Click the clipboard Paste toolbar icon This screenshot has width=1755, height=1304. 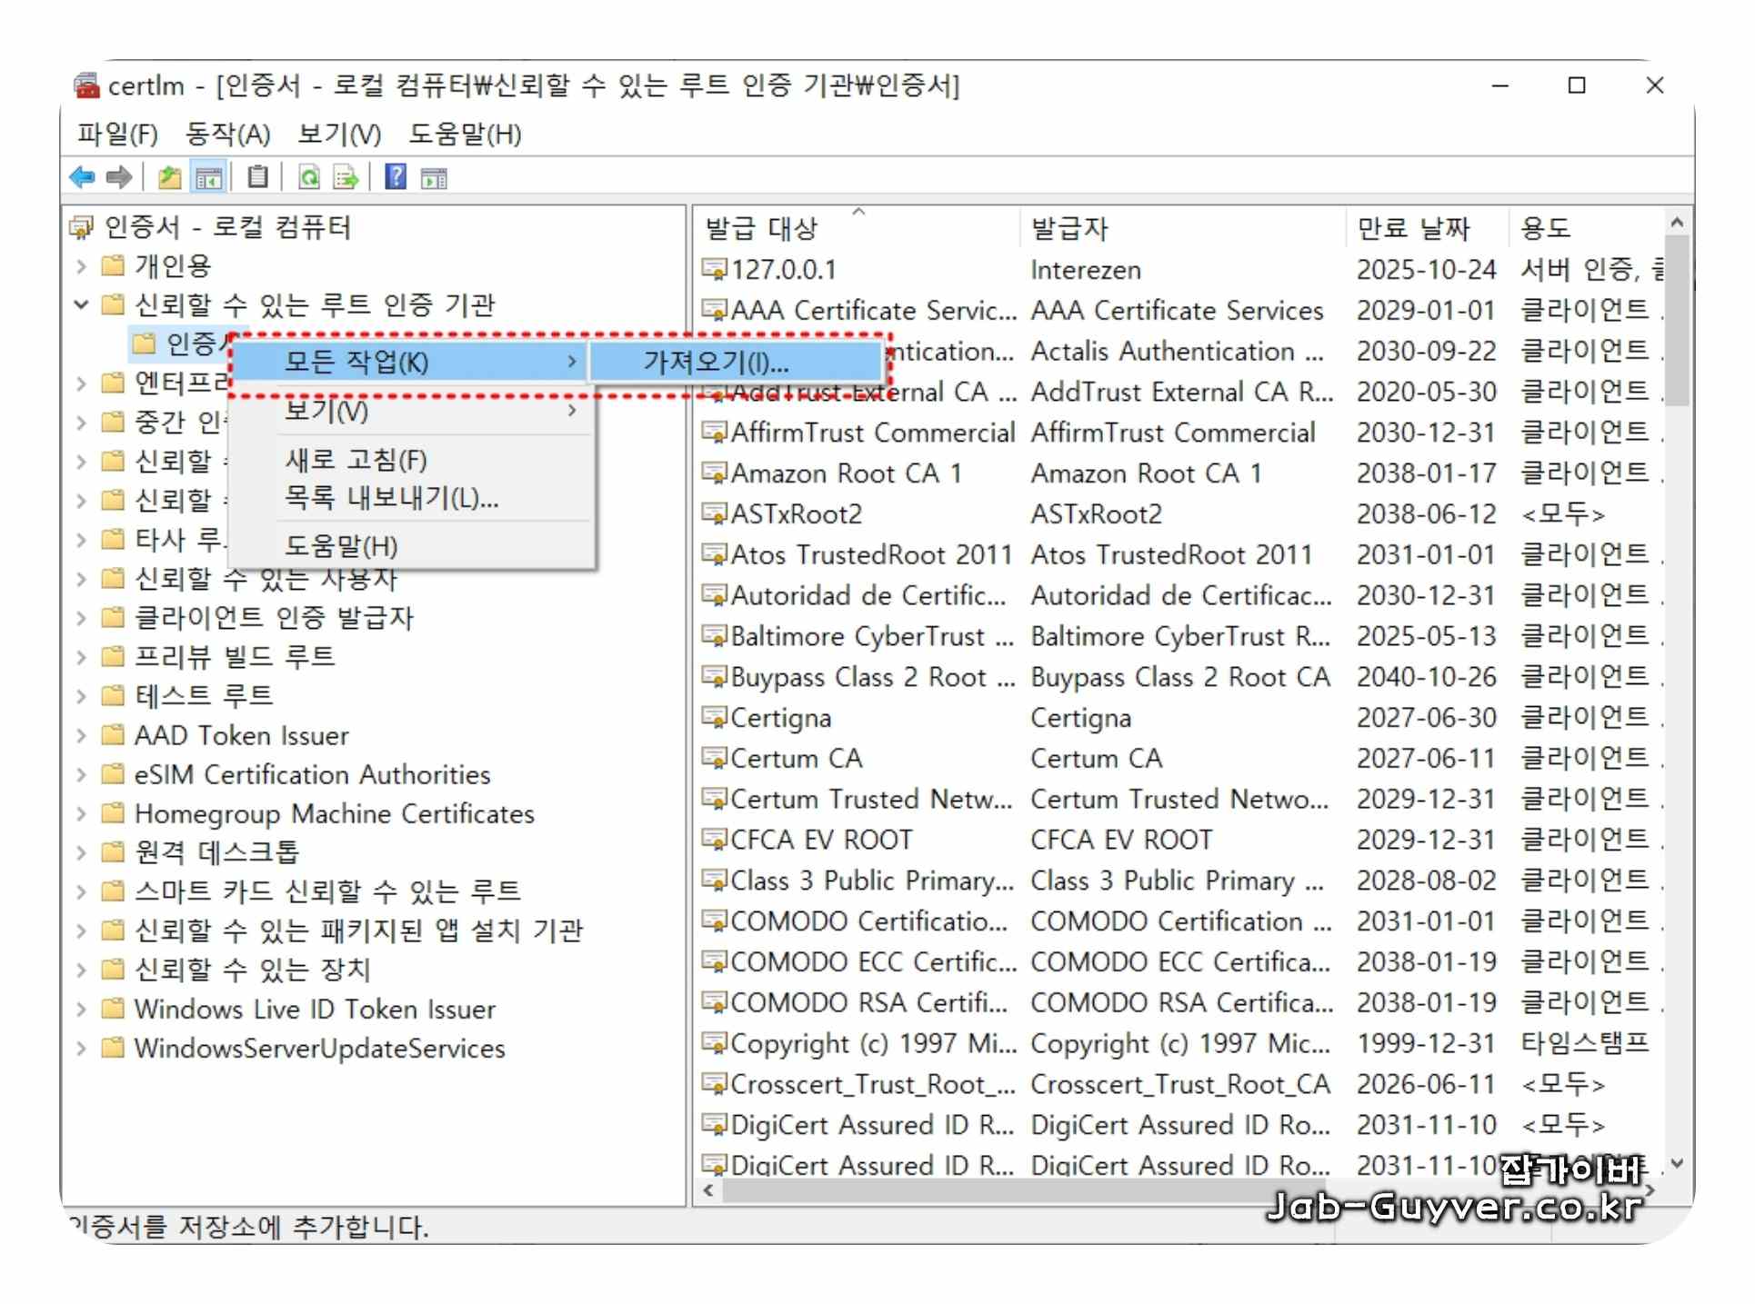click(258, 177)
